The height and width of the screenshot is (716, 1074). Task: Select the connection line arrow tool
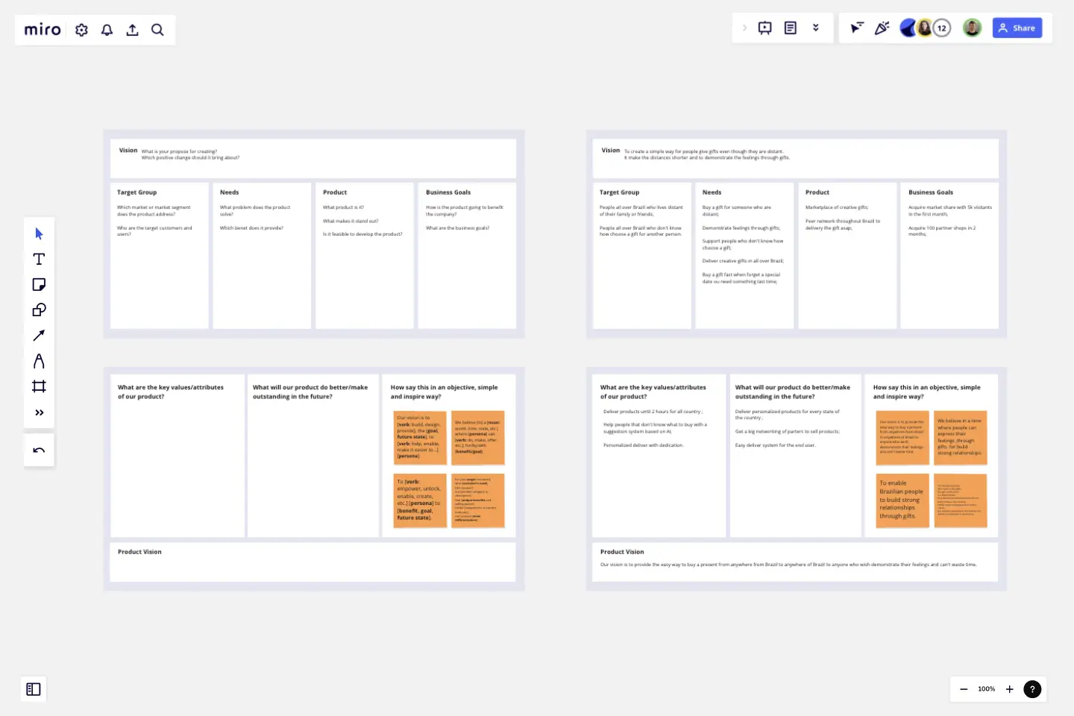39,335
